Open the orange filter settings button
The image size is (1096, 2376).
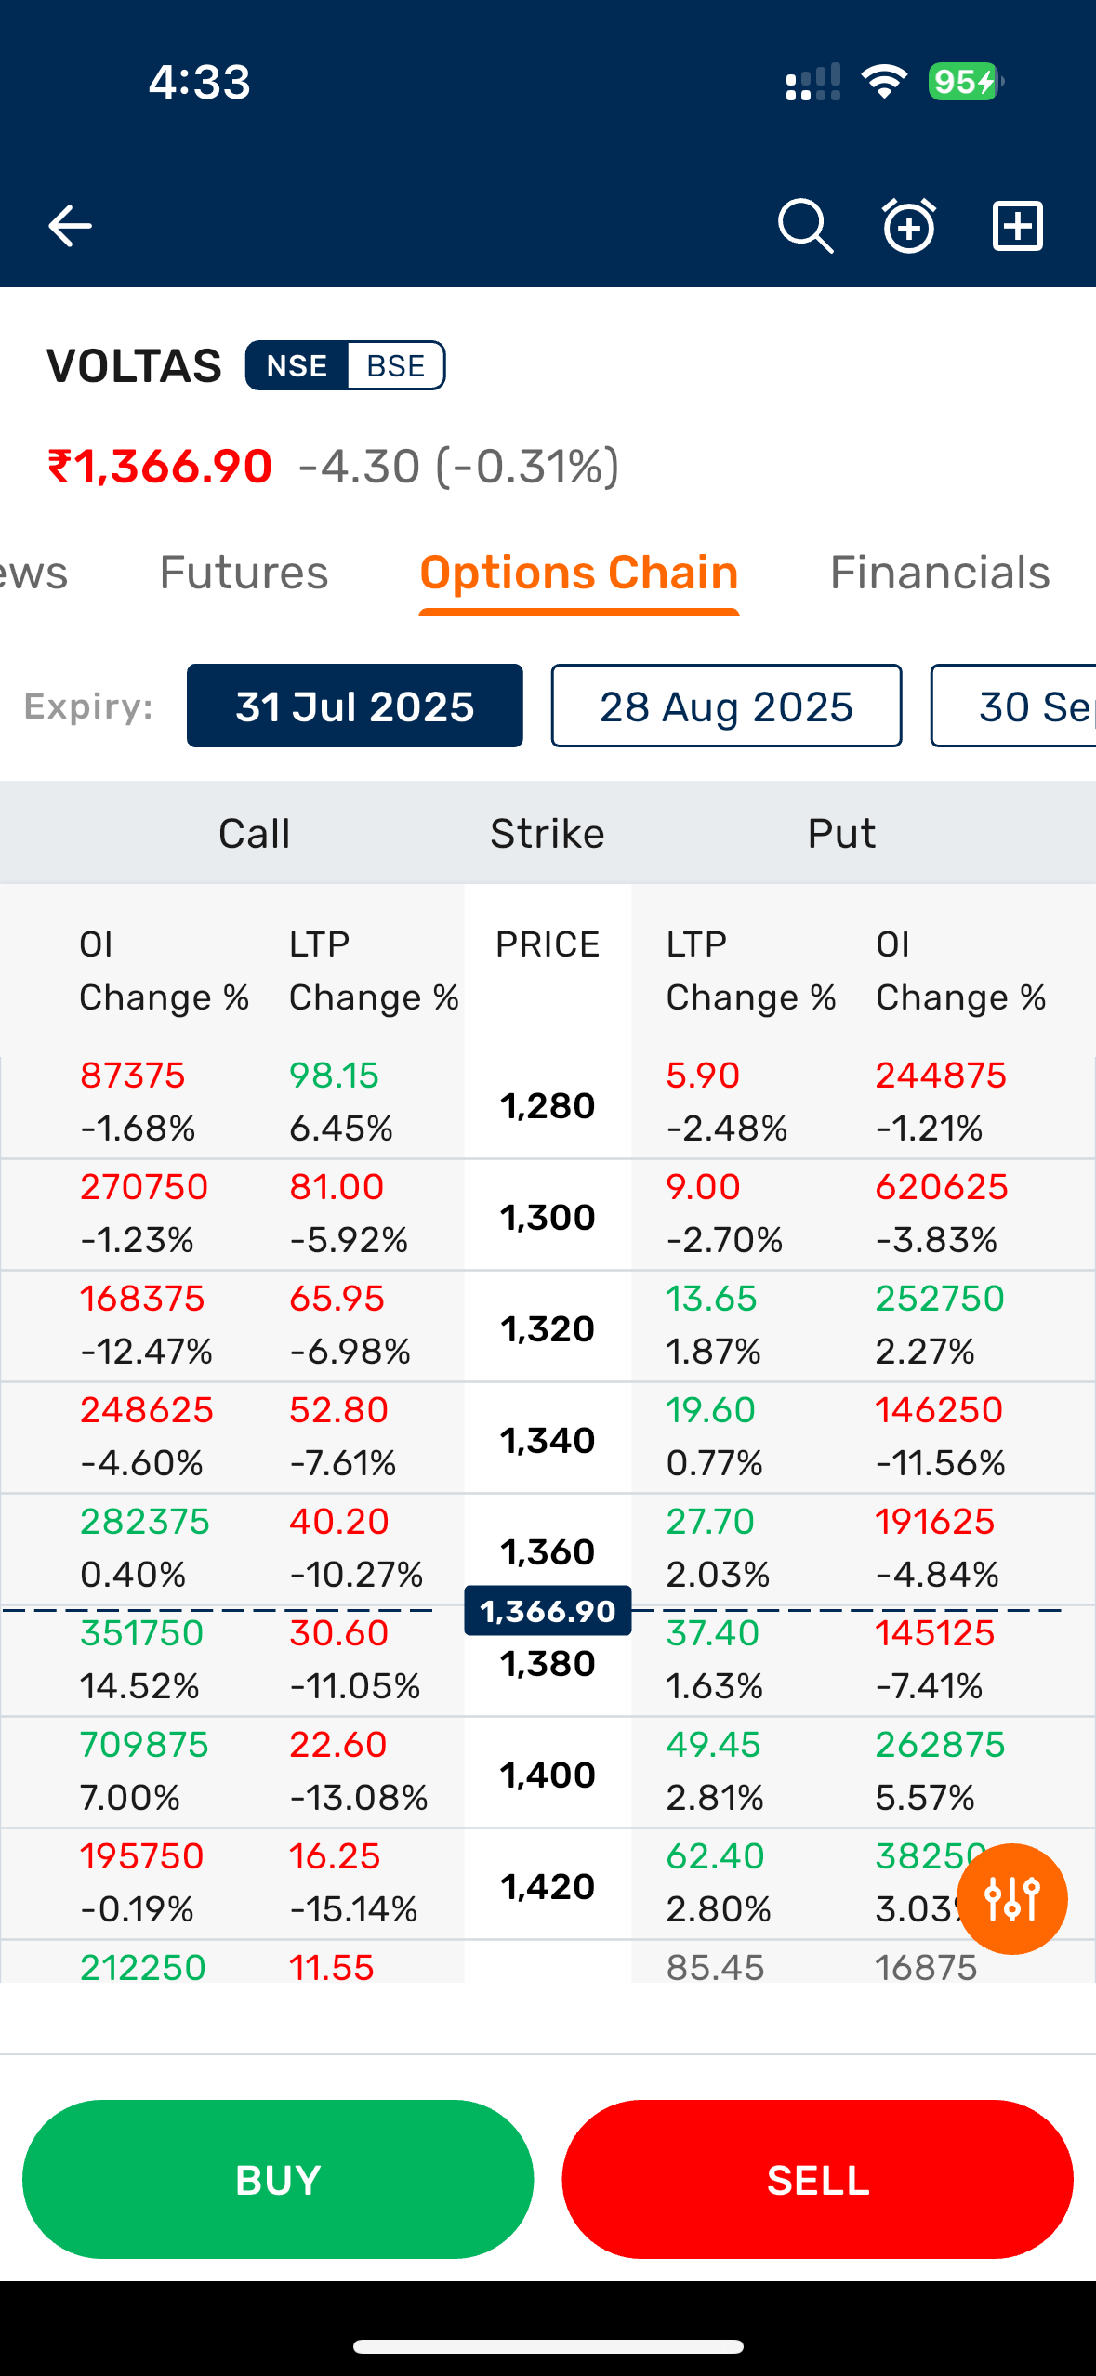point(1011,1898)
